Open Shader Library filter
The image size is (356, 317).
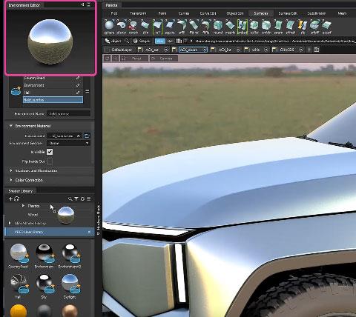tap(76, 198)
